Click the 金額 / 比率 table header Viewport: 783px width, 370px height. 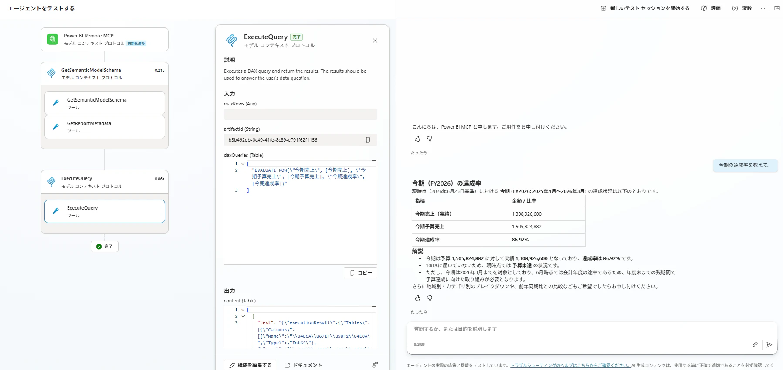pos(524,201)
